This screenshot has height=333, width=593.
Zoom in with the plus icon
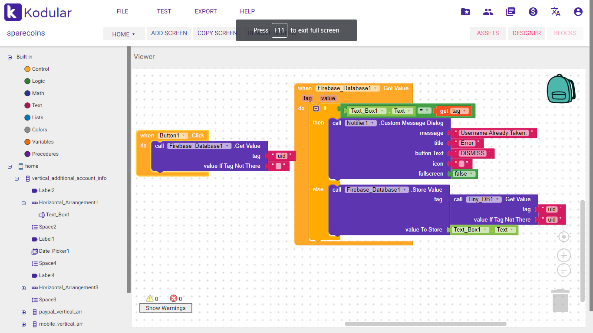563,255
